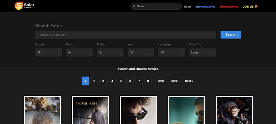Open The Fire Inside movie poster
Viewport: 276px width, 124px height.
(x=90, y=110)
